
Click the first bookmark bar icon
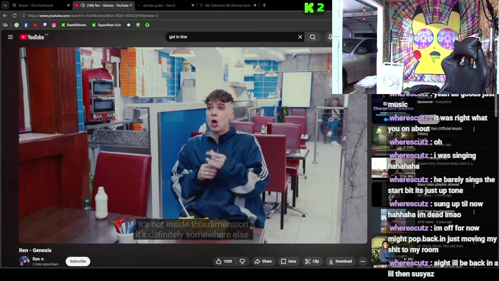click(5, 25)
